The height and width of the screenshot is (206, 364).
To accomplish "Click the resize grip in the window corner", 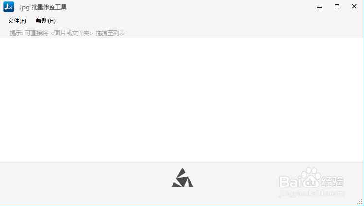I will [x=360, y=202].
